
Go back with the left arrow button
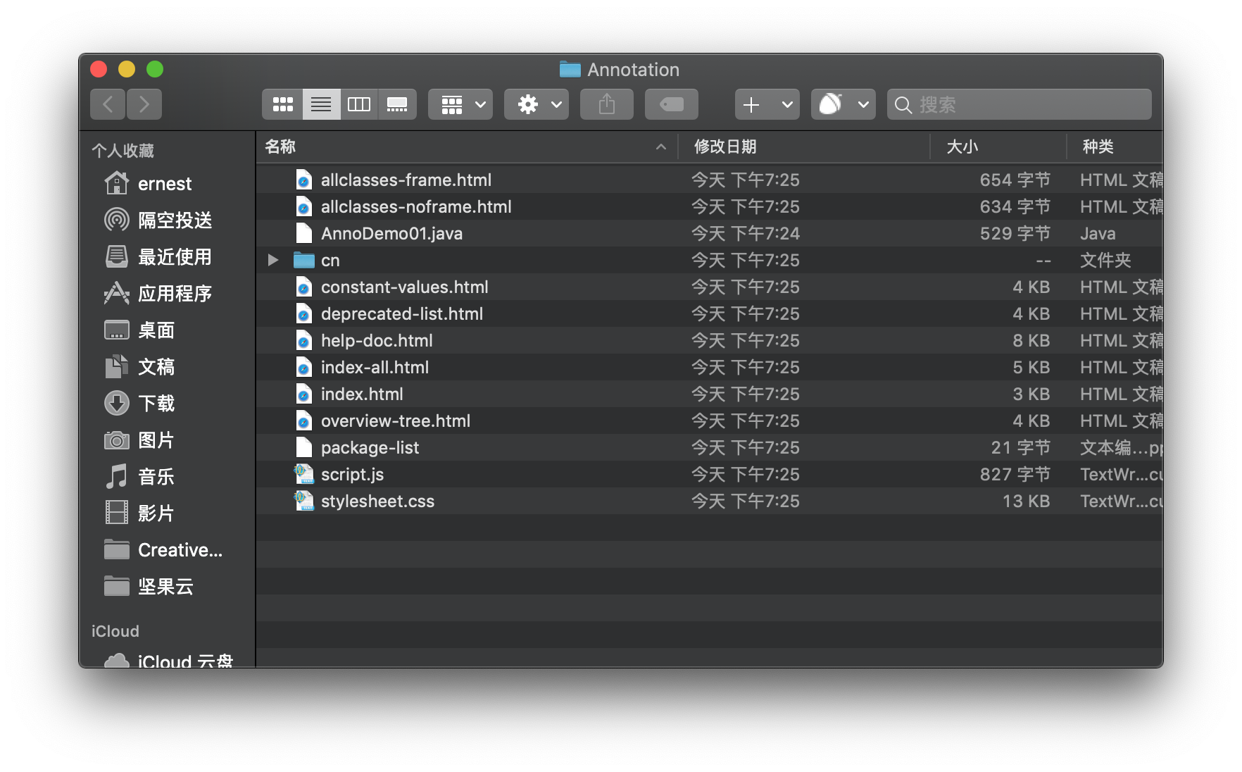click(x=108, y=104)
